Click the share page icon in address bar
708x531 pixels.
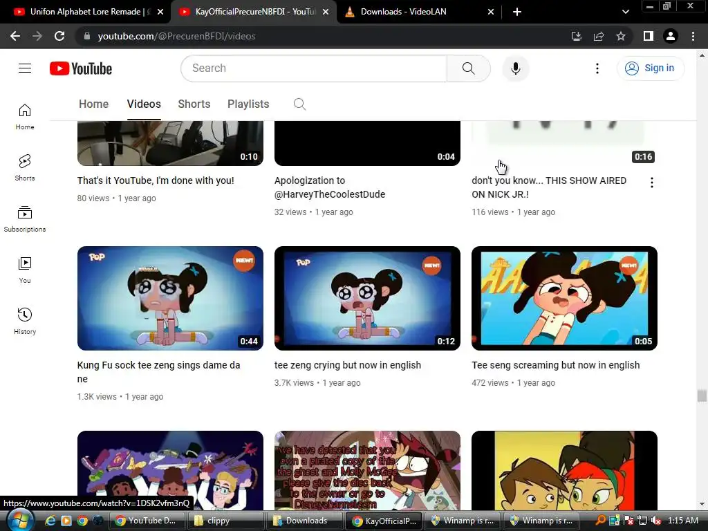click(x=599, y=36)
